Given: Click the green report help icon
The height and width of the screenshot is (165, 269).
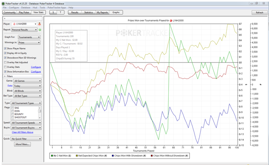Looking at the screenshot, I should (x=40, y=30).
